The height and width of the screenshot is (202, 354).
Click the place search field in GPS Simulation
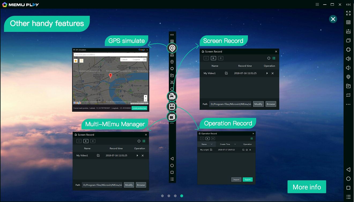click(x=110, y=55)
